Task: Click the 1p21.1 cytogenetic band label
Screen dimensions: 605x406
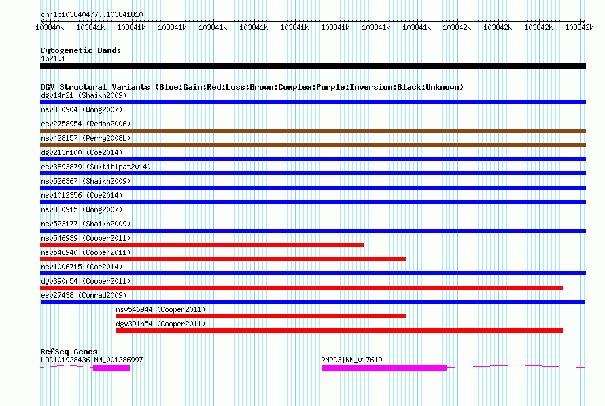Action: [x=53, y=58]
